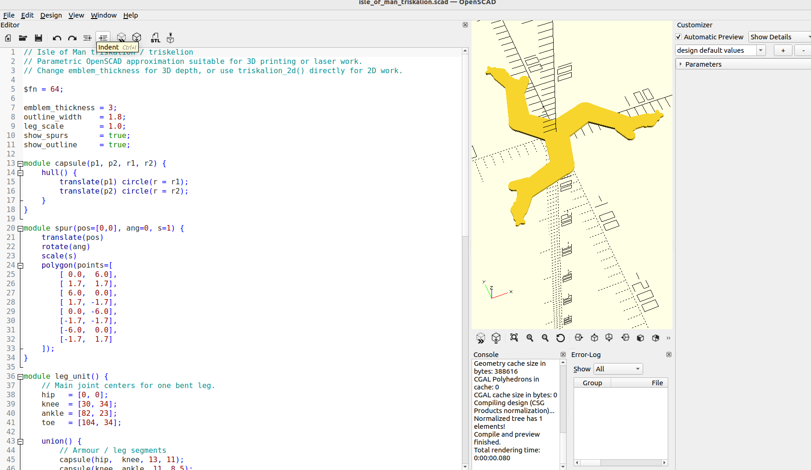
Task: Zoom out of the 3D view
Action: [545, 338]
